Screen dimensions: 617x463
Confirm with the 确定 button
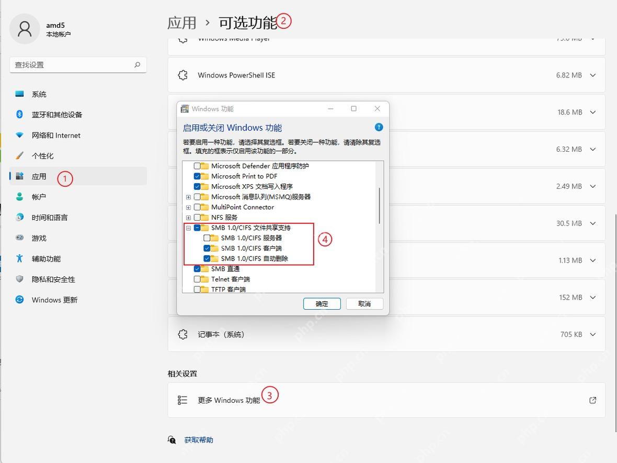click(x=322, y=303)
